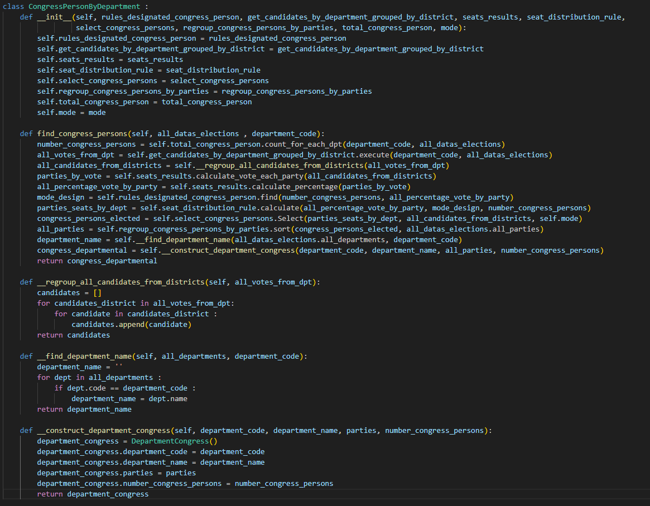
Task: Click the empty list in candidates = []
Action: [x=97, y=292]
